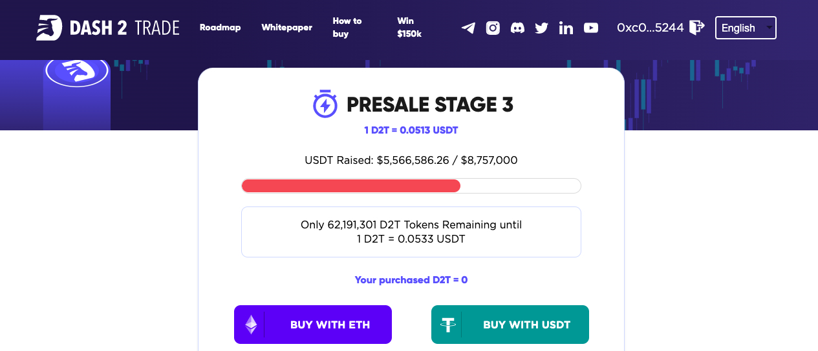Click the connected wallet address 0xc0...5244
818x351 pixels.
[x=650, y=28]
